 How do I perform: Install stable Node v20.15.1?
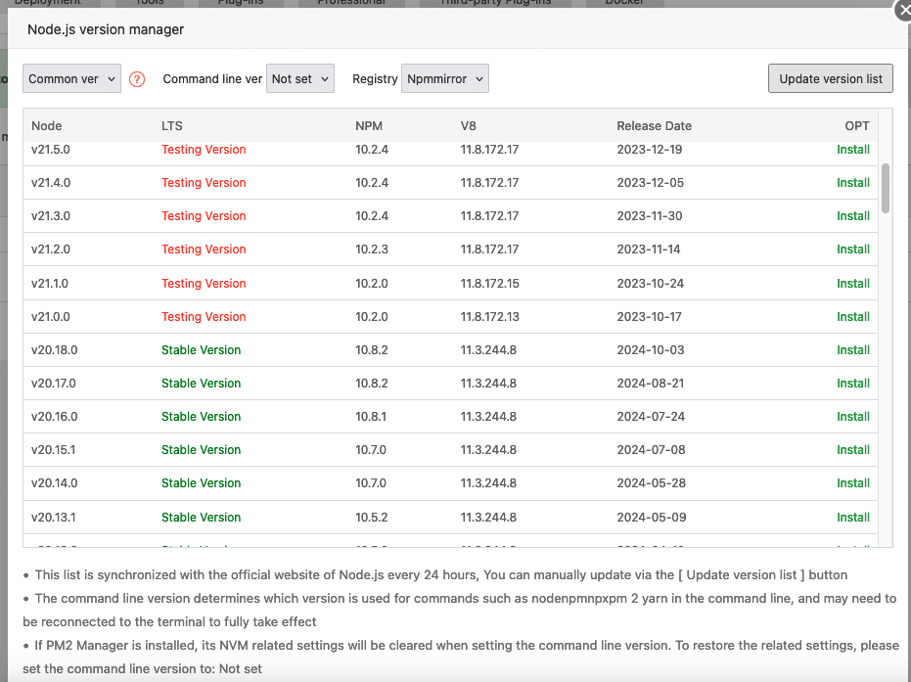point(852,450)
